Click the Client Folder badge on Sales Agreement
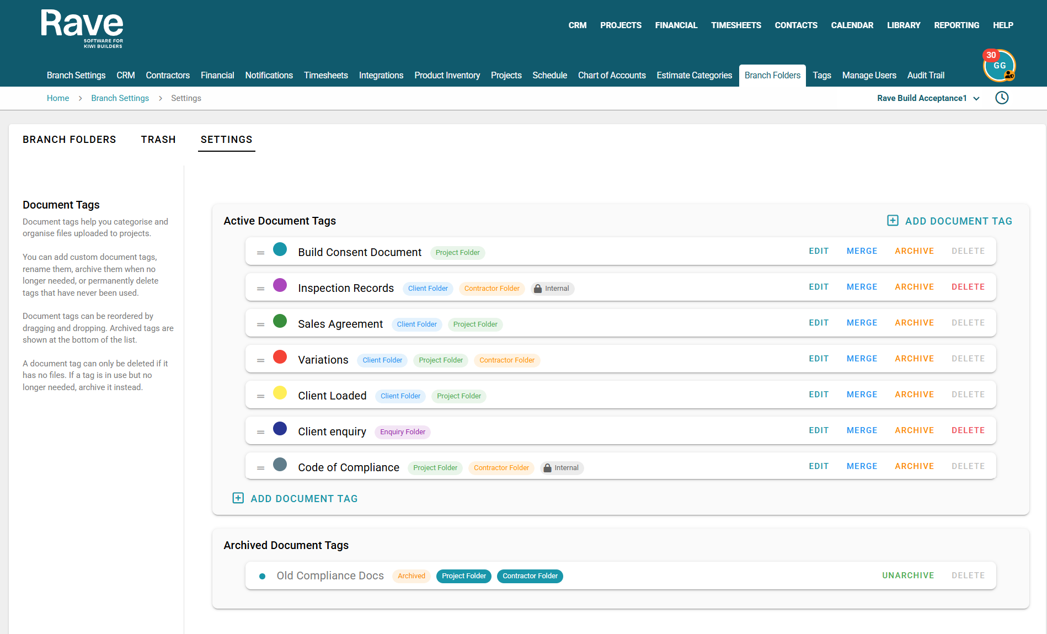The height and width of the screenshot is (634, 1047). tap(417, 324)
